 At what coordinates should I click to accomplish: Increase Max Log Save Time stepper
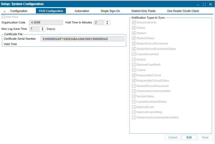[x=43, y=28]
